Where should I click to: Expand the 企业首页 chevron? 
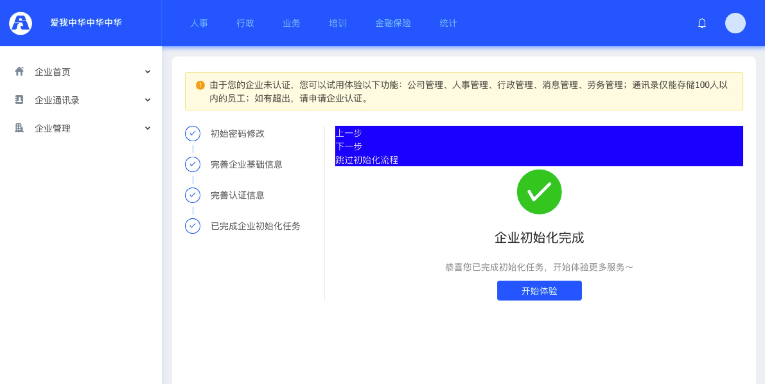148,72
